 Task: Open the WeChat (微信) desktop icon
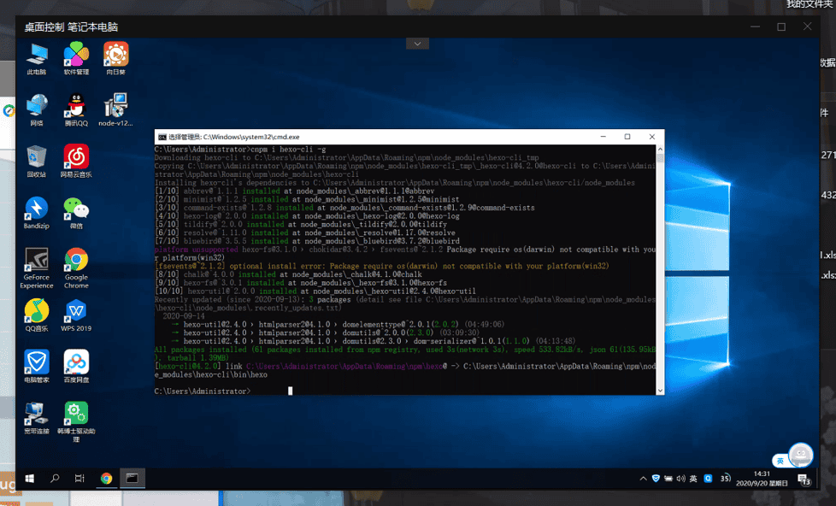click(x=76, y=209)
